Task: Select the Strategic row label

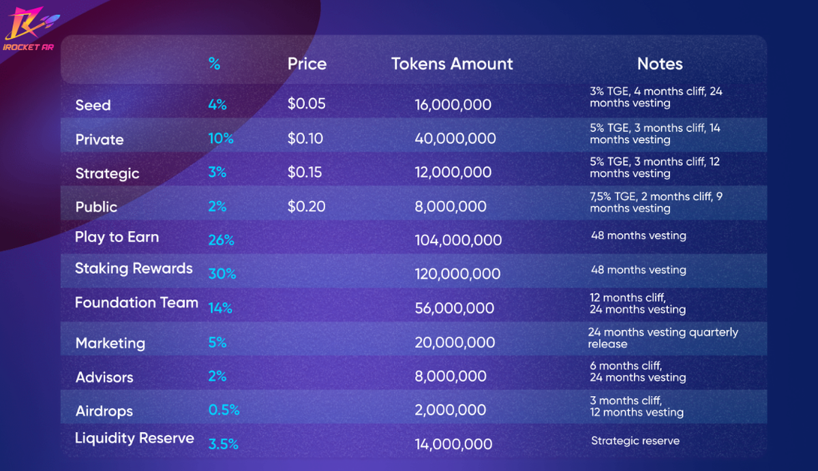Action: pos(107,173)
